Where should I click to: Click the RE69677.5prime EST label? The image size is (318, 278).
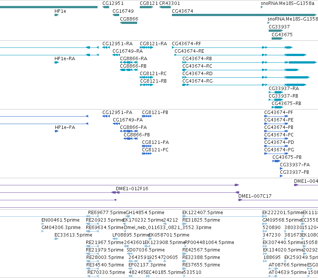click(x=107, y=213)
